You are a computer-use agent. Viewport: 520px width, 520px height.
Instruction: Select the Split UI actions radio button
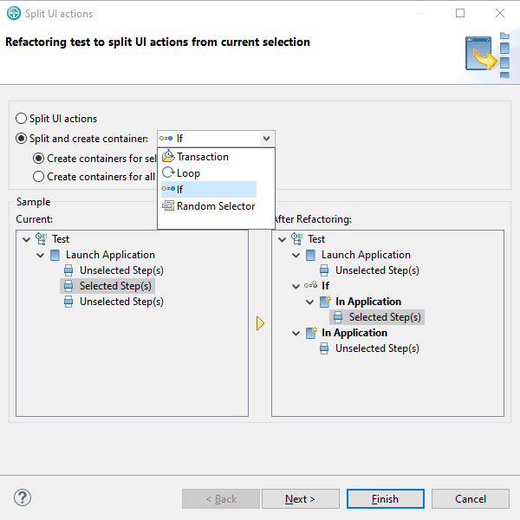coord(21,119)
